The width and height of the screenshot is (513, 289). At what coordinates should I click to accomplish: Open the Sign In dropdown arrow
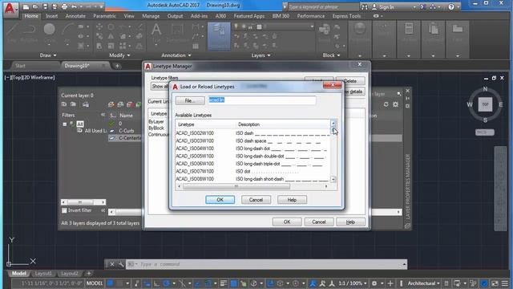point(414,7)
